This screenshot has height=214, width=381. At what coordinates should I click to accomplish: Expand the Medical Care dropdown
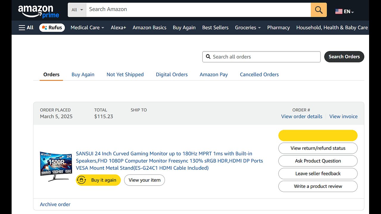[87, 28]
